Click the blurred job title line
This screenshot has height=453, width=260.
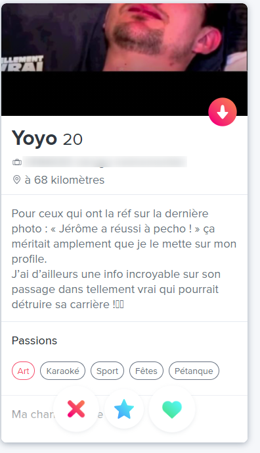(x=105, y=162)
